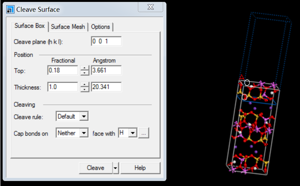Image resolution: width=300 pixels, height=186 pixels.
Task: Click the ellipsis button beside element dropdown
Action: (144, 133)
